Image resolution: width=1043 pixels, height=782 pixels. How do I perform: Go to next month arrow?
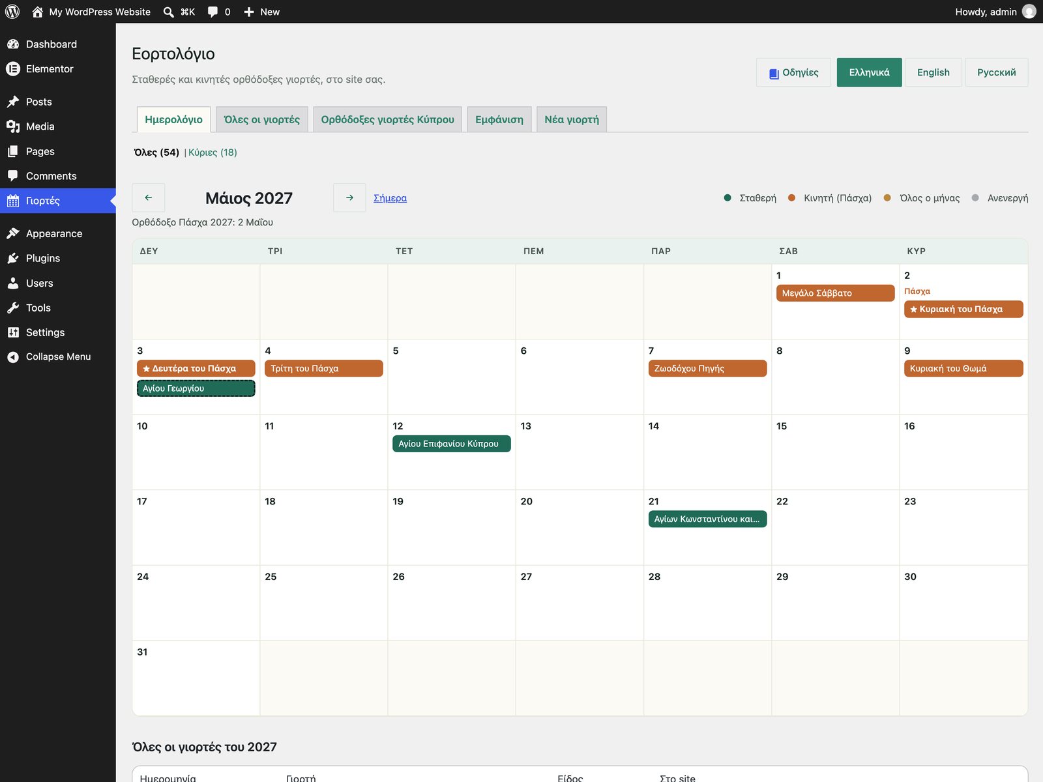click(349, 197)
